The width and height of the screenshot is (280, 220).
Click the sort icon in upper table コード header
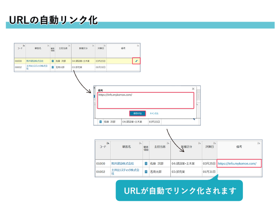coord(24,45)
